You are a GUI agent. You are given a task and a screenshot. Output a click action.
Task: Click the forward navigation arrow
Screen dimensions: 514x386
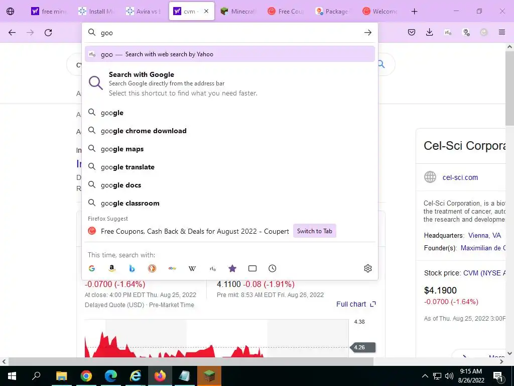coord(30,33)
